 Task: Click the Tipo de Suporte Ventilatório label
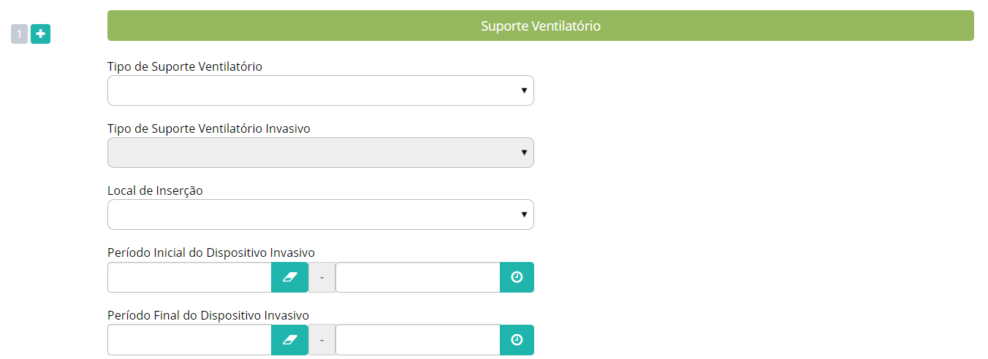tap(185, 66)
